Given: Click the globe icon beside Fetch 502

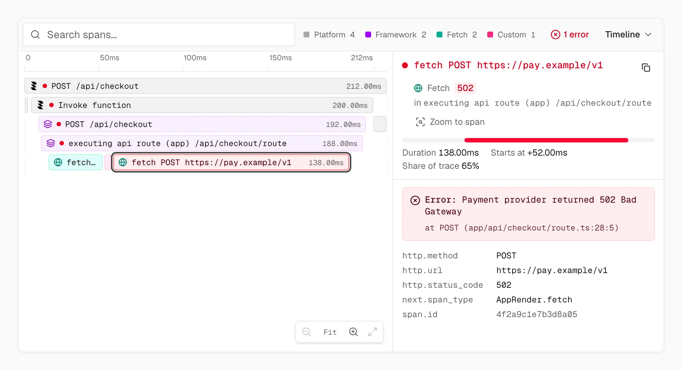Looking at the screenshot, I should (x=418, y=88).
